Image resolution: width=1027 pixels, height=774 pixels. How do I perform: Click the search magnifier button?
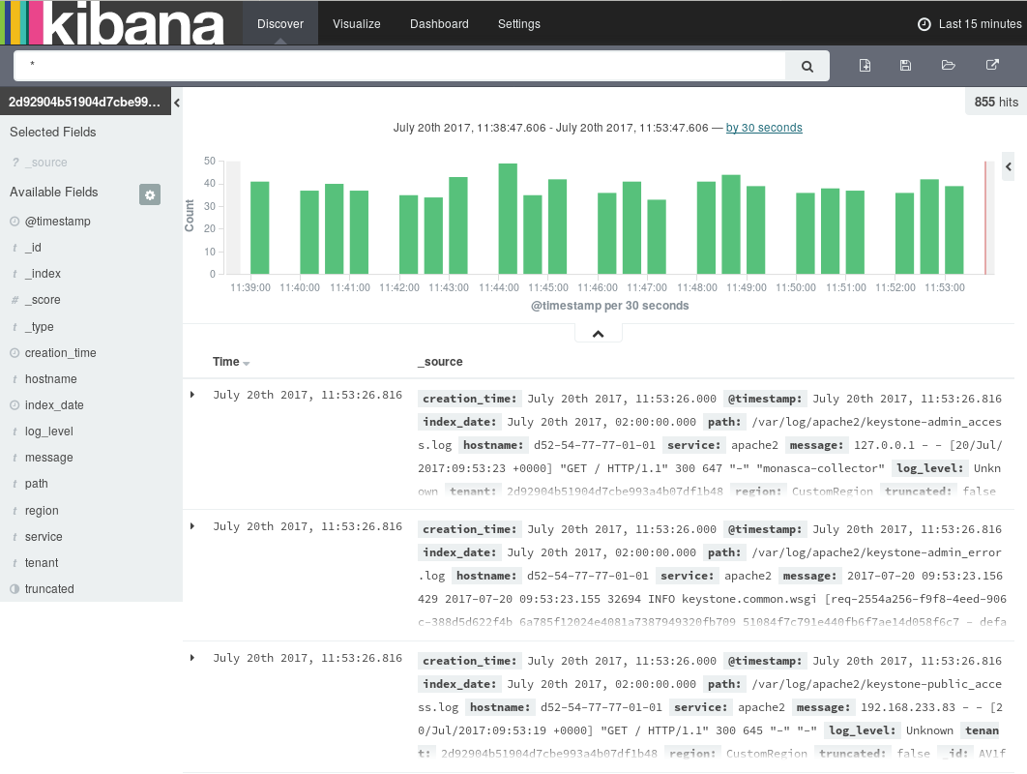point(807,66)
